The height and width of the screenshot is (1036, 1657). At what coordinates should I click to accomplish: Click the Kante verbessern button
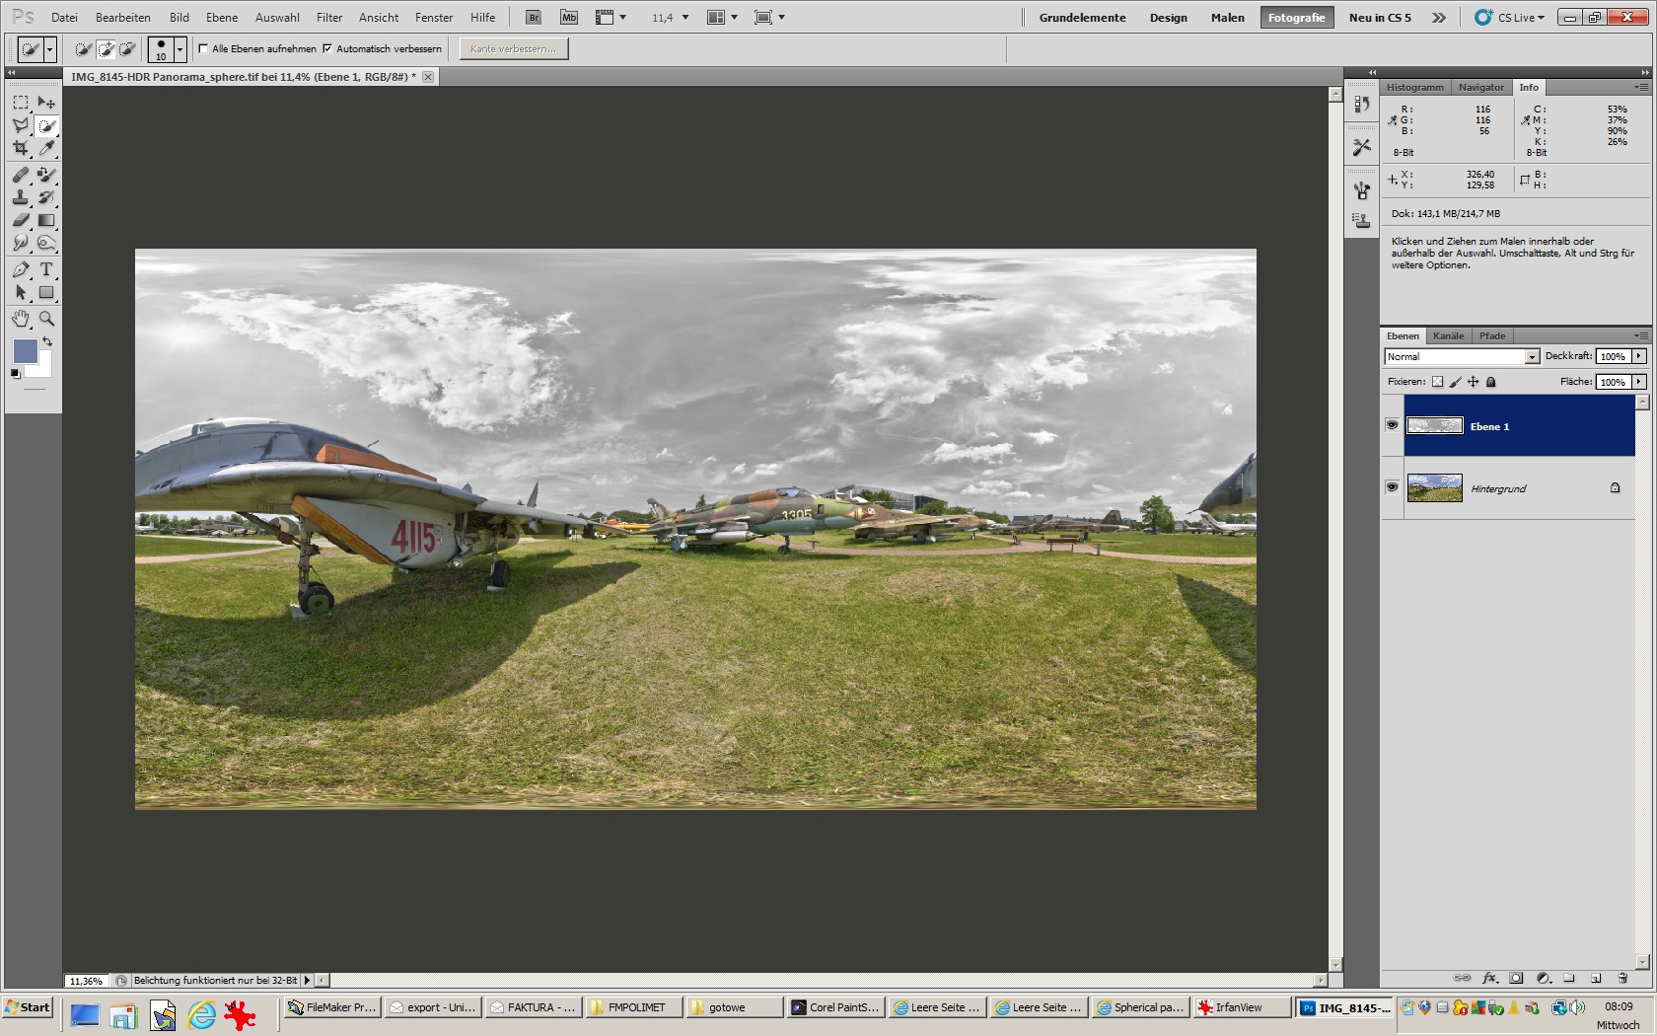(x=514, y=48)
